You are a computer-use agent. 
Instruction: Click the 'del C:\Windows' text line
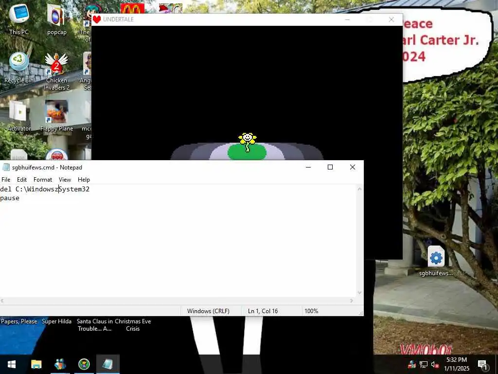click(45, 189)
